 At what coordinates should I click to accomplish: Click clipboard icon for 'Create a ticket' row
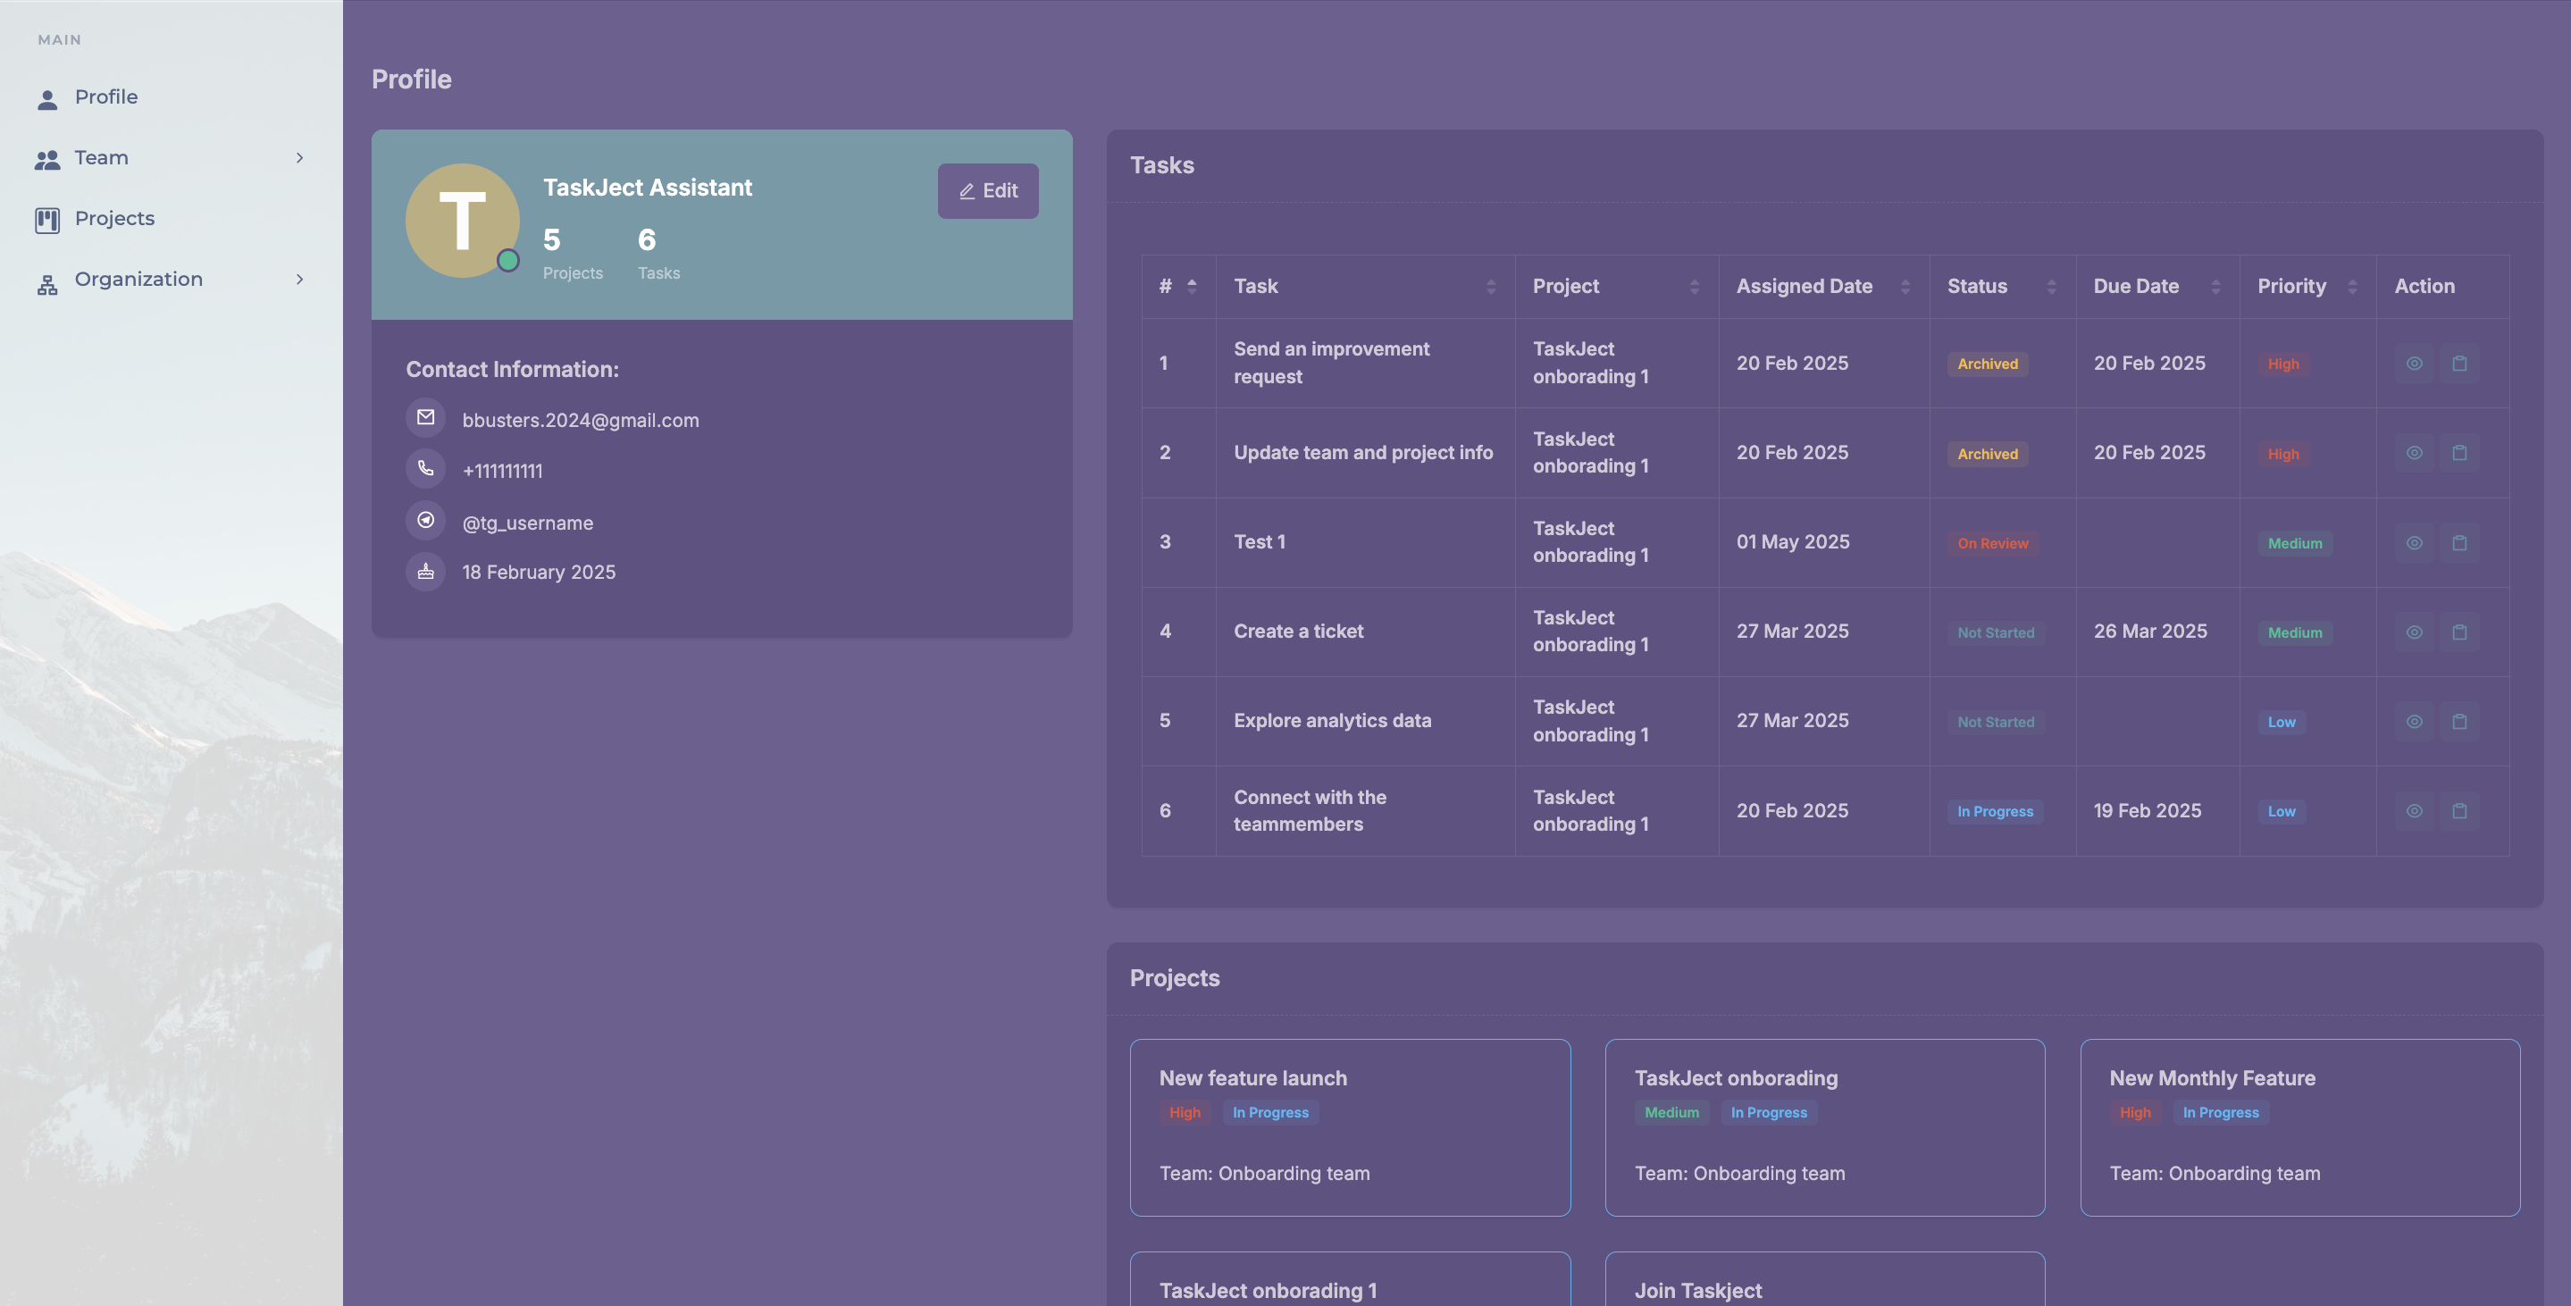(x=2459, y=632)
